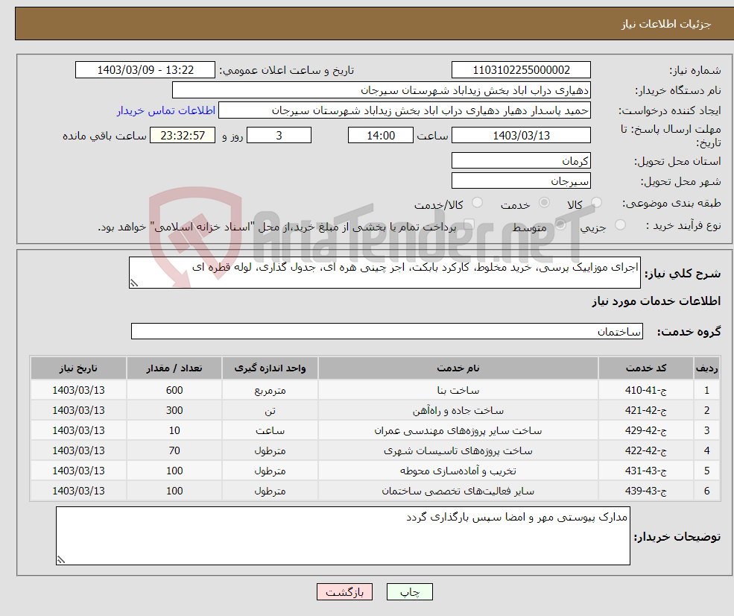Click resize handle of buyer notes box
Screen dimensions: 734x616
[x=61, y=559]
